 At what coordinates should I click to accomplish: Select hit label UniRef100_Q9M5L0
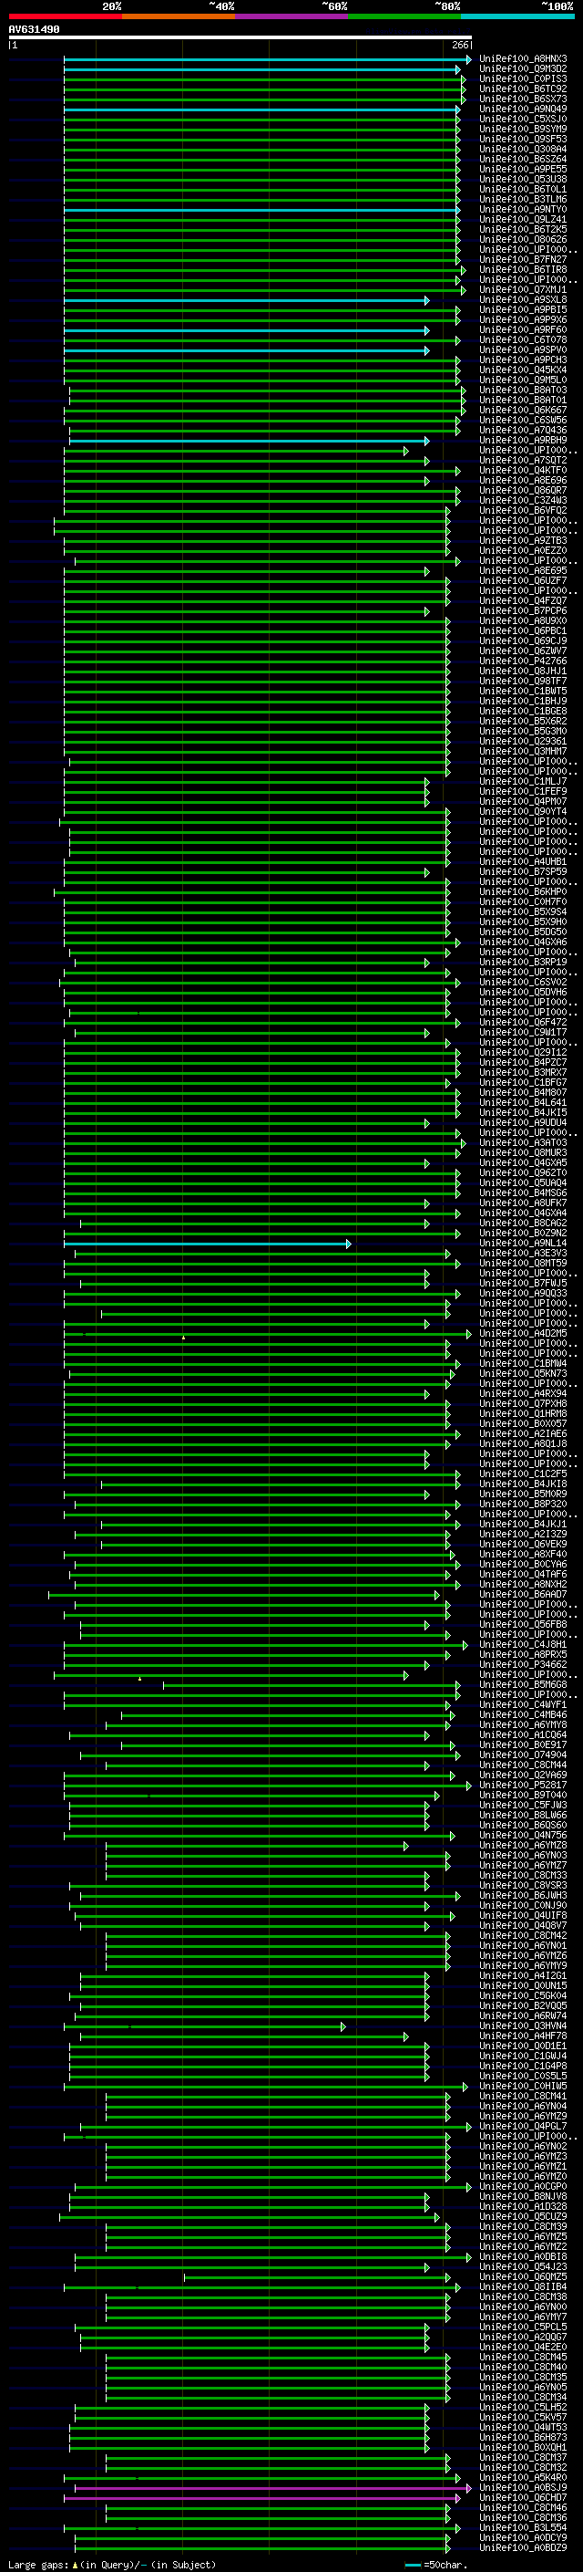tap(523, 380)
